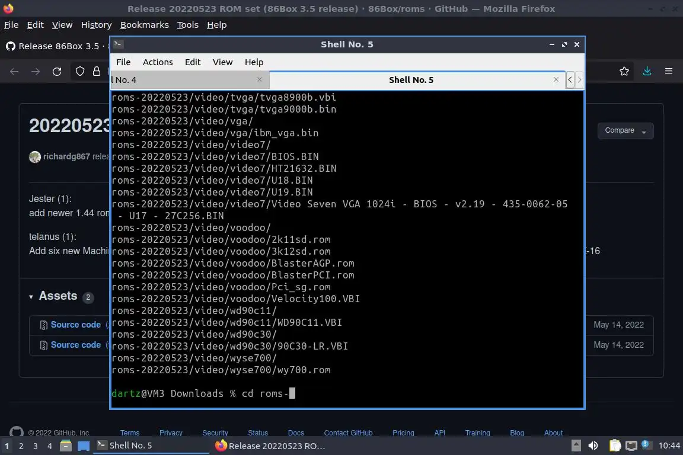Open the Pricing footer link
The image size is (683, 455).
403,433
